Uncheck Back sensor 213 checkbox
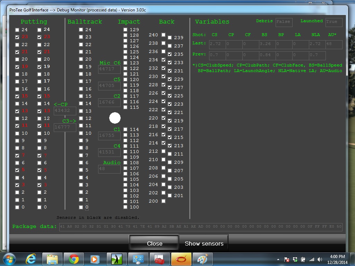The image size is (355, 266). click(170, 146)
